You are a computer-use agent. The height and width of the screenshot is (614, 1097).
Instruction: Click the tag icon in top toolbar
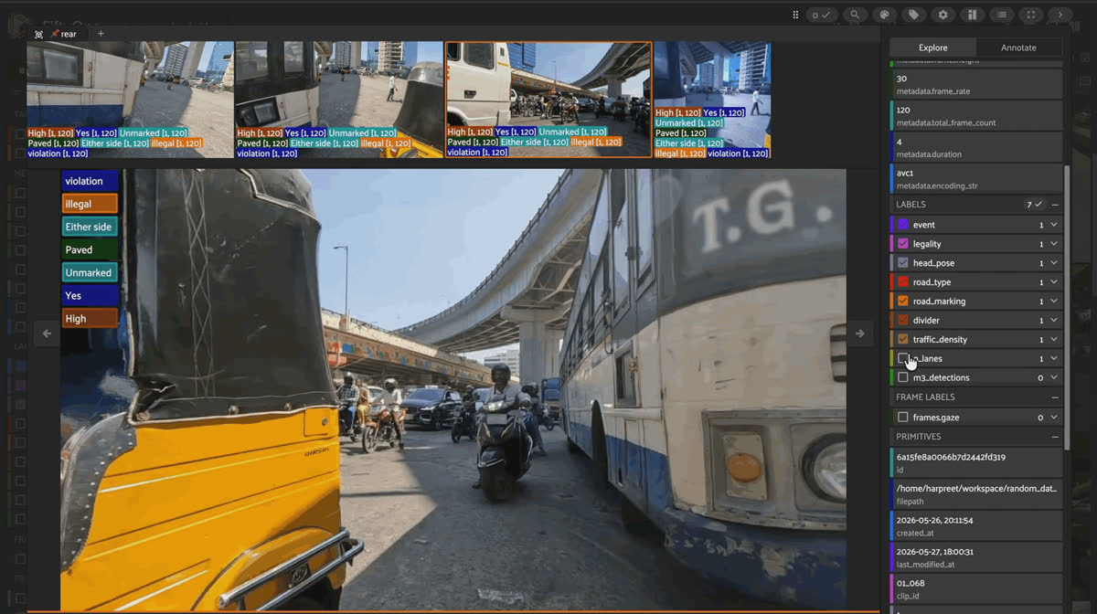(x=913, y=15)
